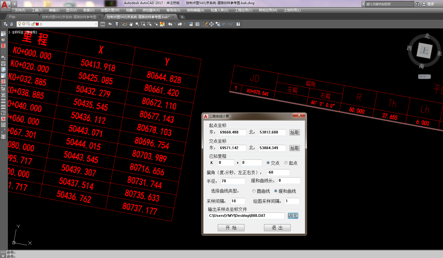443x258 pixels.
Task: Expand the quick access toolbar dropdown arrow
Action: tap(15, 4)
